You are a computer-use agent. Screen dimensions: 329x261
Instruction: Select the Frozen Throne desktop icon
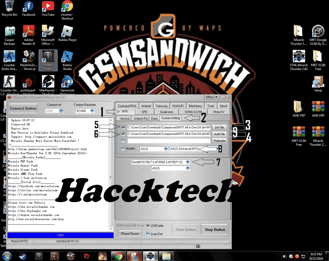click(x=48, y=60)
